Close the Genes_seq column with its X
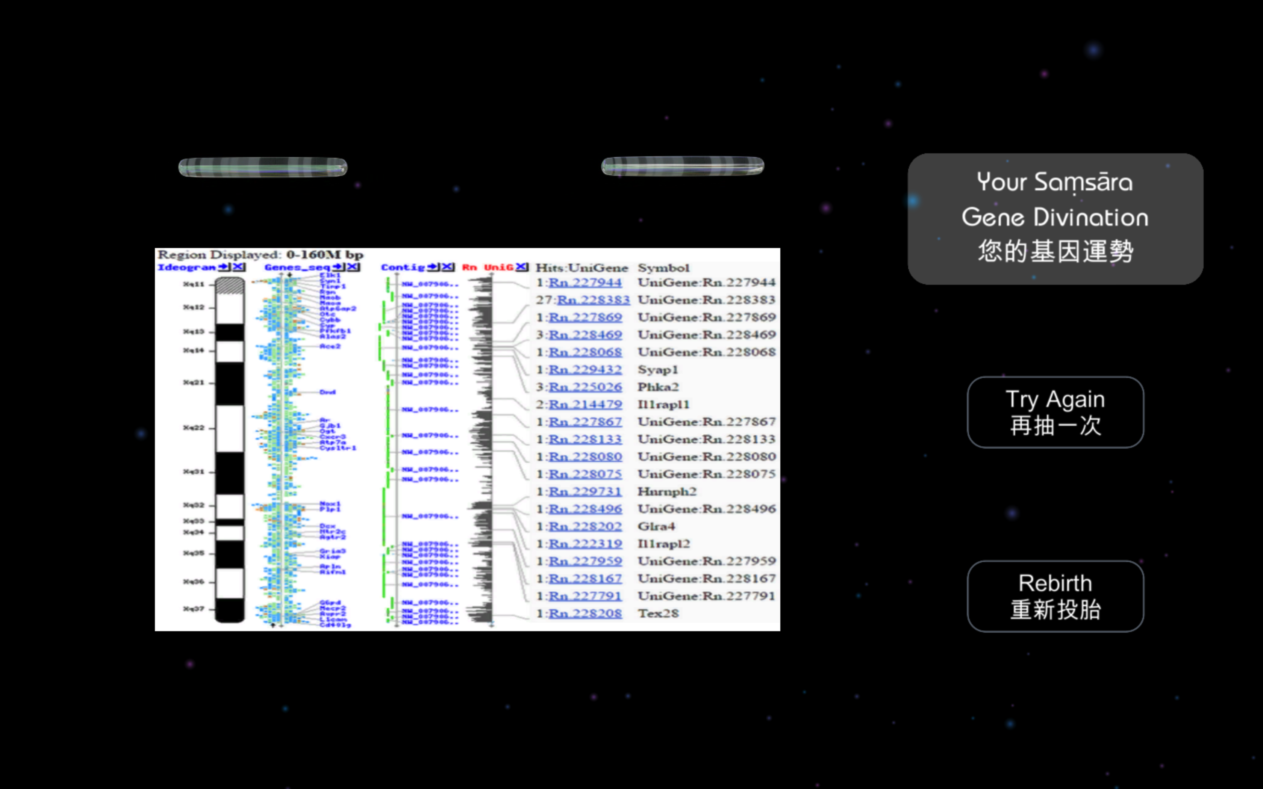1263x789 pixels. 353,267
